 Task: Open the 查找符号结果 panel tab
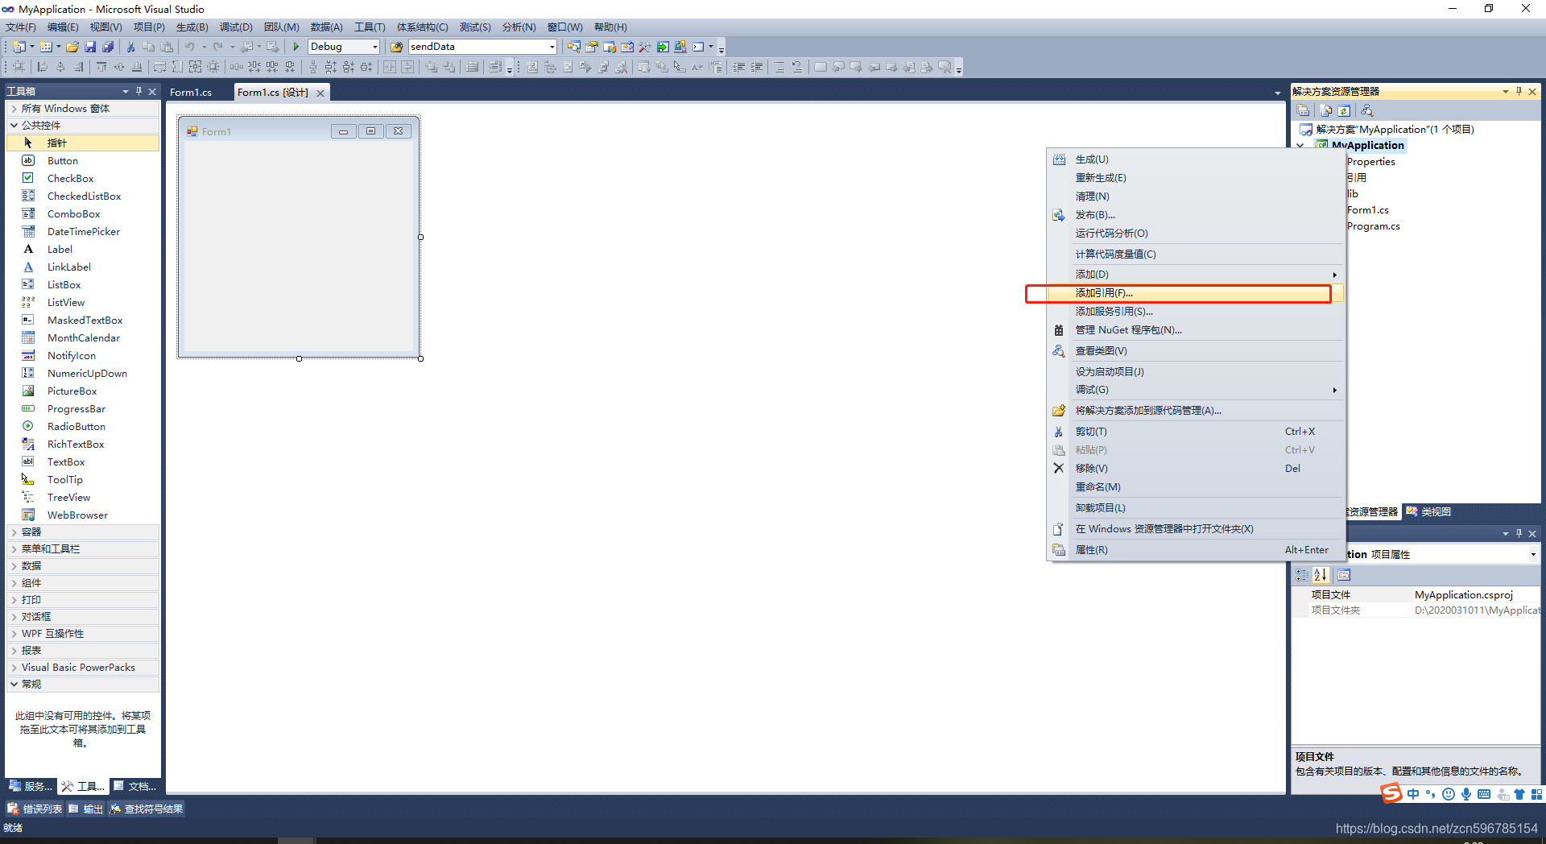147,809
